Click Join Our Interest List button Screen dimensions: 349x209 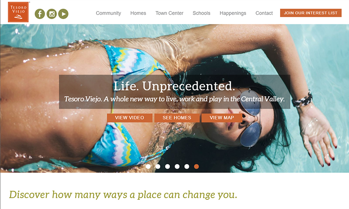point(311,13)
